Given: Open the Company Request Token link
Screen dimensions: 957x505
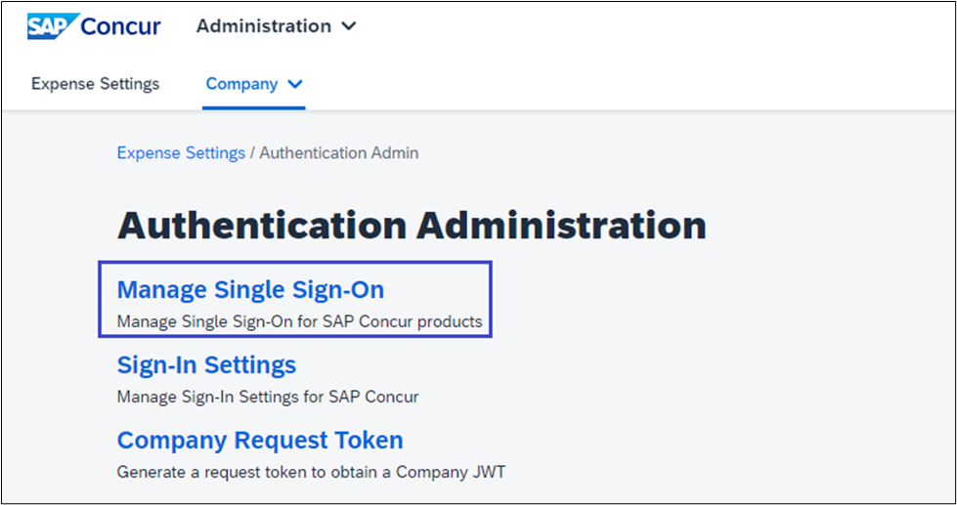Looking at the screenshot, I should coord(260,441).
